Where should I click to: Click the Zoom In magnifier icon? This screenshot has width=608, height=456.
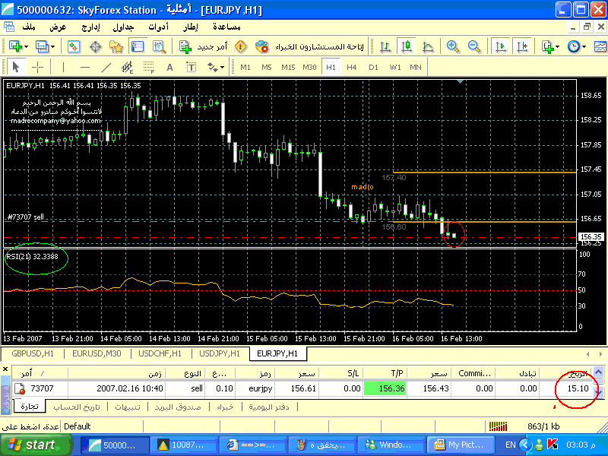tap(453, 46)
